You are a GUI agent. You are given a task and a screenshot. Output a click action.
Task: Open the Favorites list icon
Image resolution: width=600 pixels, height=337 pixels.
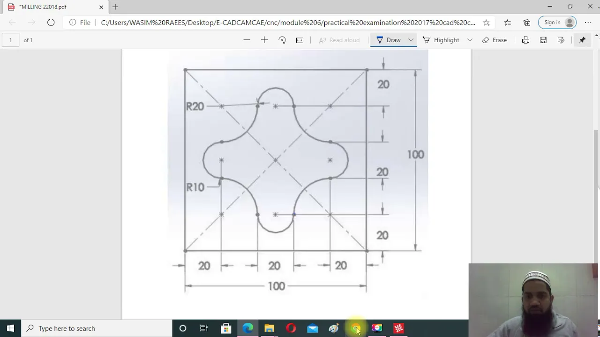(507, 22)
